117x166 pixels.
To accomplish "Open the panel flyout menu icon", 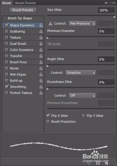I will point(113,3).
